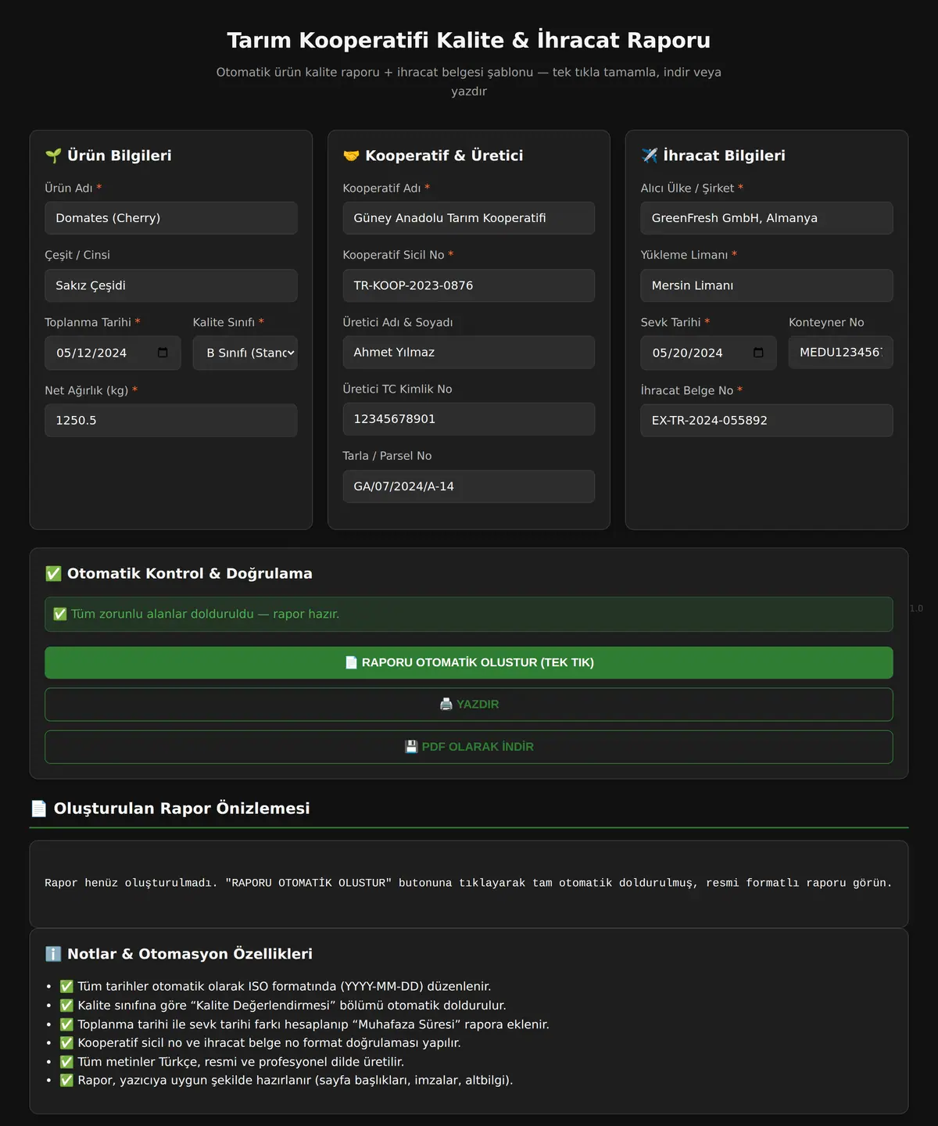The width and height of the screenshot is (938, 1126).
Task: Click the YAZDIR print button
Action: tap(469, 705)
